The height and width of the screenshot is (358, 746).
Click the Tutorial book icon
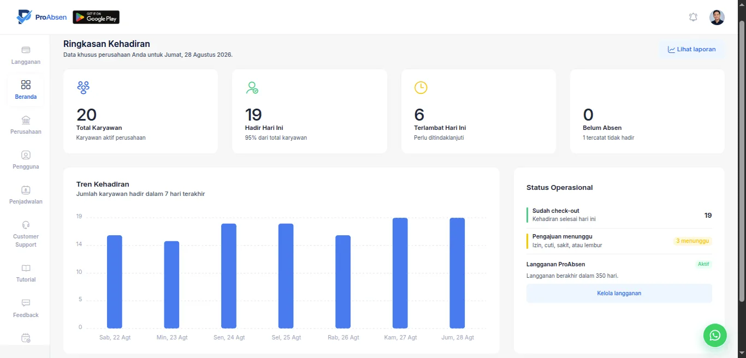pos(26,268)
